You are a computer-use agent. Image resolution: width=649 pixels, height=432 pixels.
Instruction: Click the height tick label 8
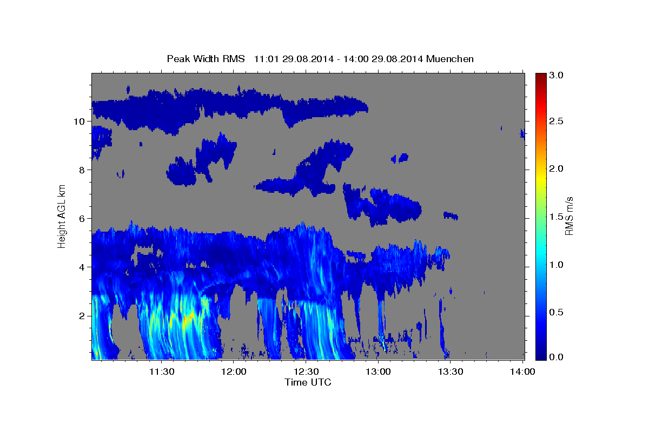(83, 170)
